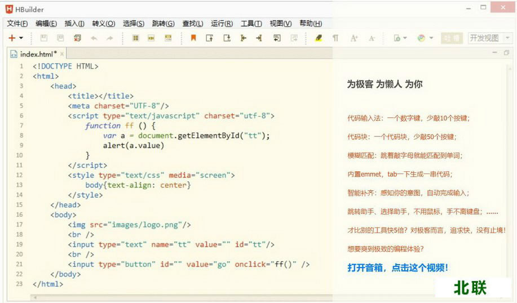The height and width of the screenshot is (303, 517).
Task: Click the increase font size A+ icon
Action: tap(354, 38)
